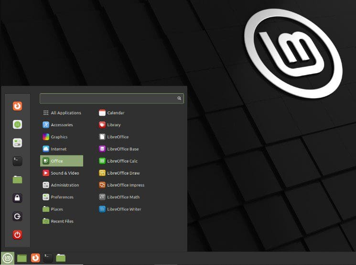
Task: Select the Graphics category
Action: [62, 137]
